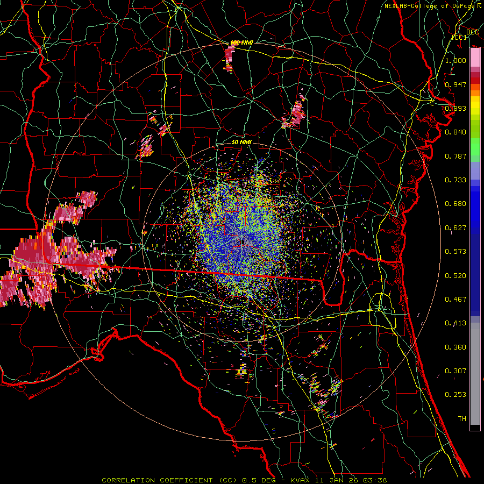Click the 0.467 scale label
The image size is (484, 484).
click(455, 300)
